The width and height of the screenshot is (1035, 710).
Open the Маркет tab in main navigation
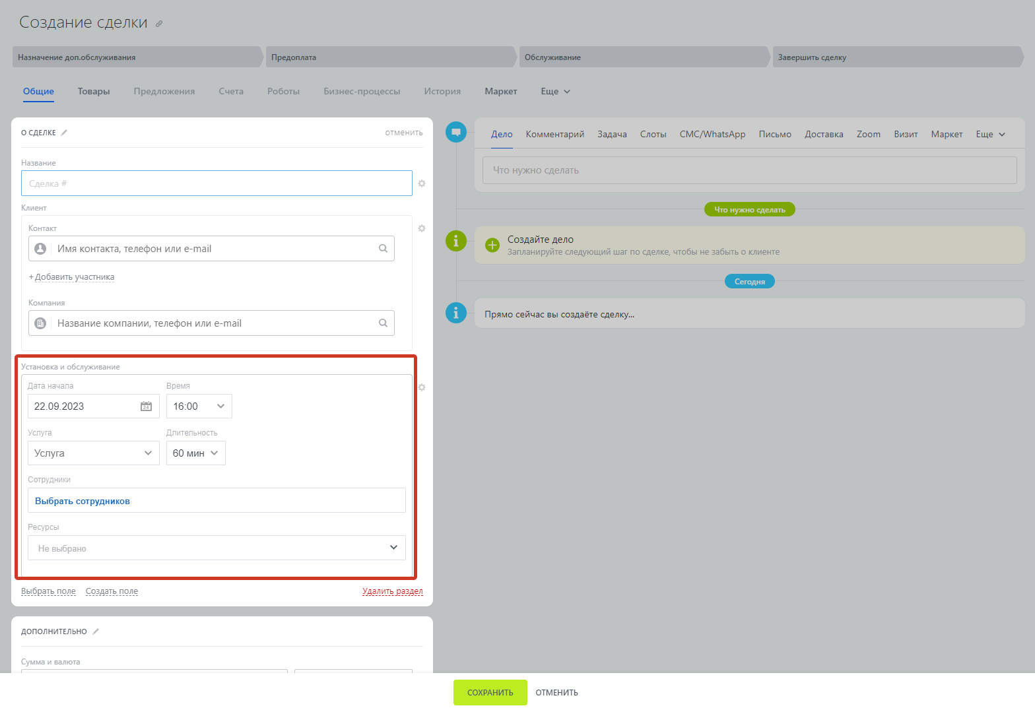pos(501,92)
